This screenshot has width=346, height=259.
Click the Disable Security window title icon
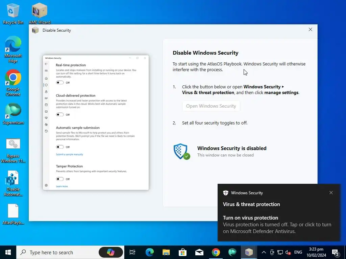click(x=35, y=30)
